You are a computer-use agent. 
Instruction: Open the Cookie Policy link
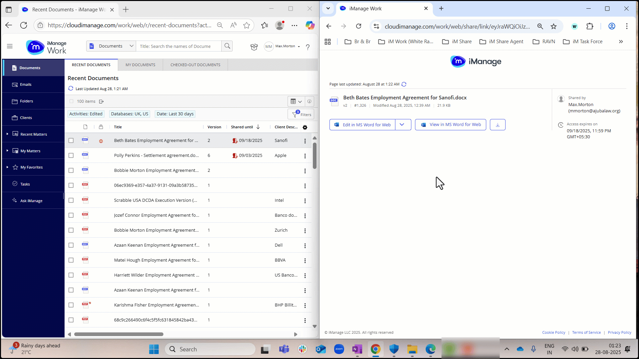pyautogui.click(x=553, y=332)
